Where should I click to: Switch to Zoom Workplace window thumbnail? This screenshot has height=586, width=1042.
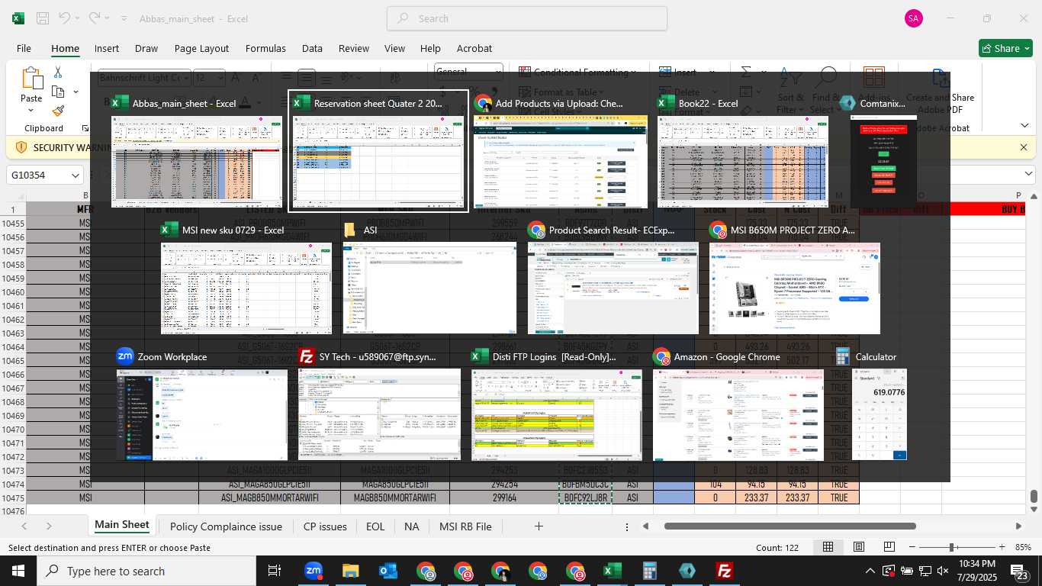[202, 405]
